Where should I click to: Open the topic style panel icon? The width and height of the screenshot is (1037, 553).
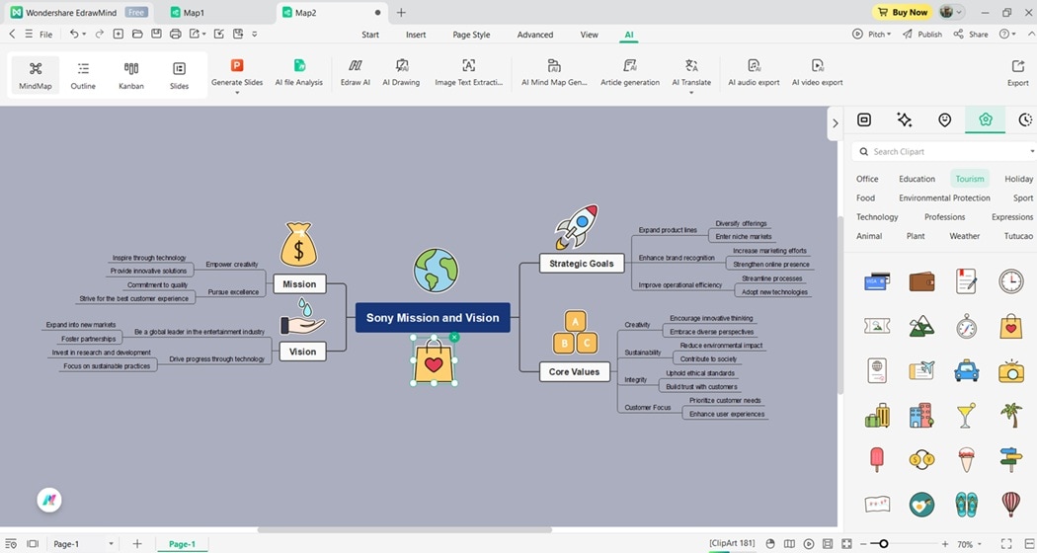(x=864, y=119)
